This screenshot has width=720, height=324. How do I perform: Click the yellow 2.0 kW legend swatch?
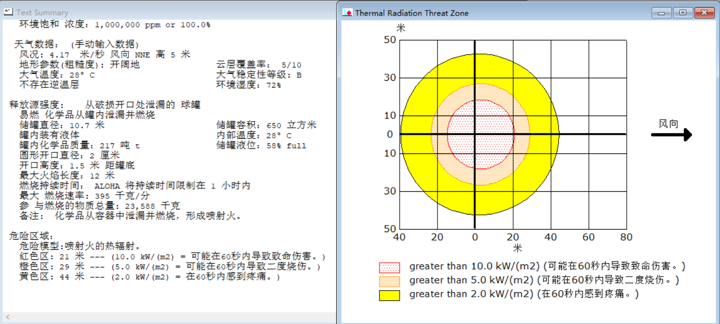[389, 295]
